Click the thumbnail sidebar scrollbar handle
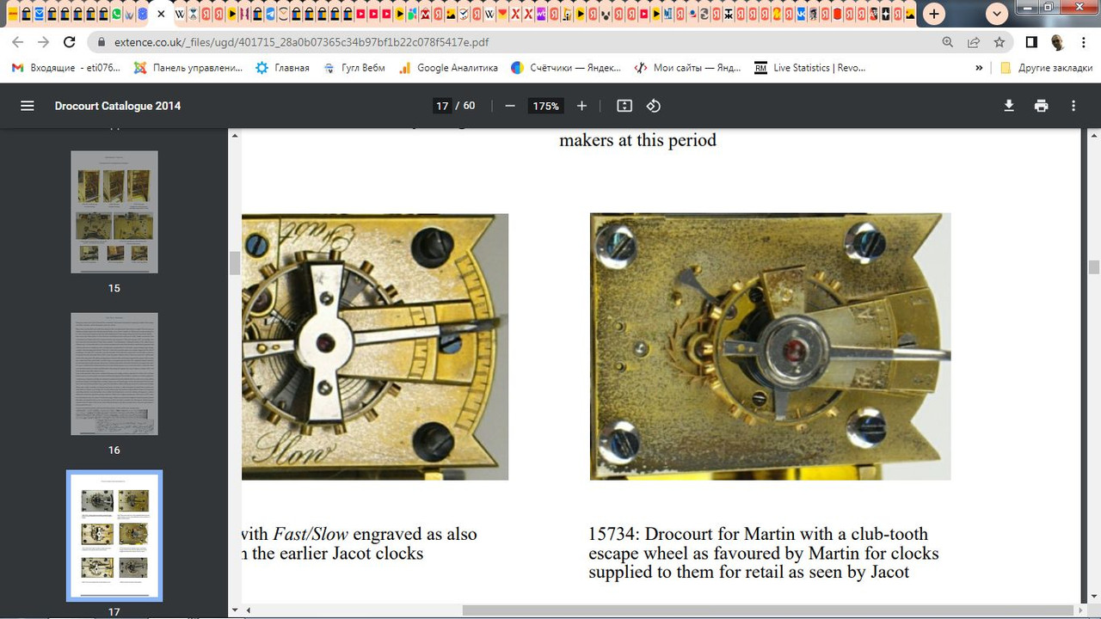 (234, 264)
